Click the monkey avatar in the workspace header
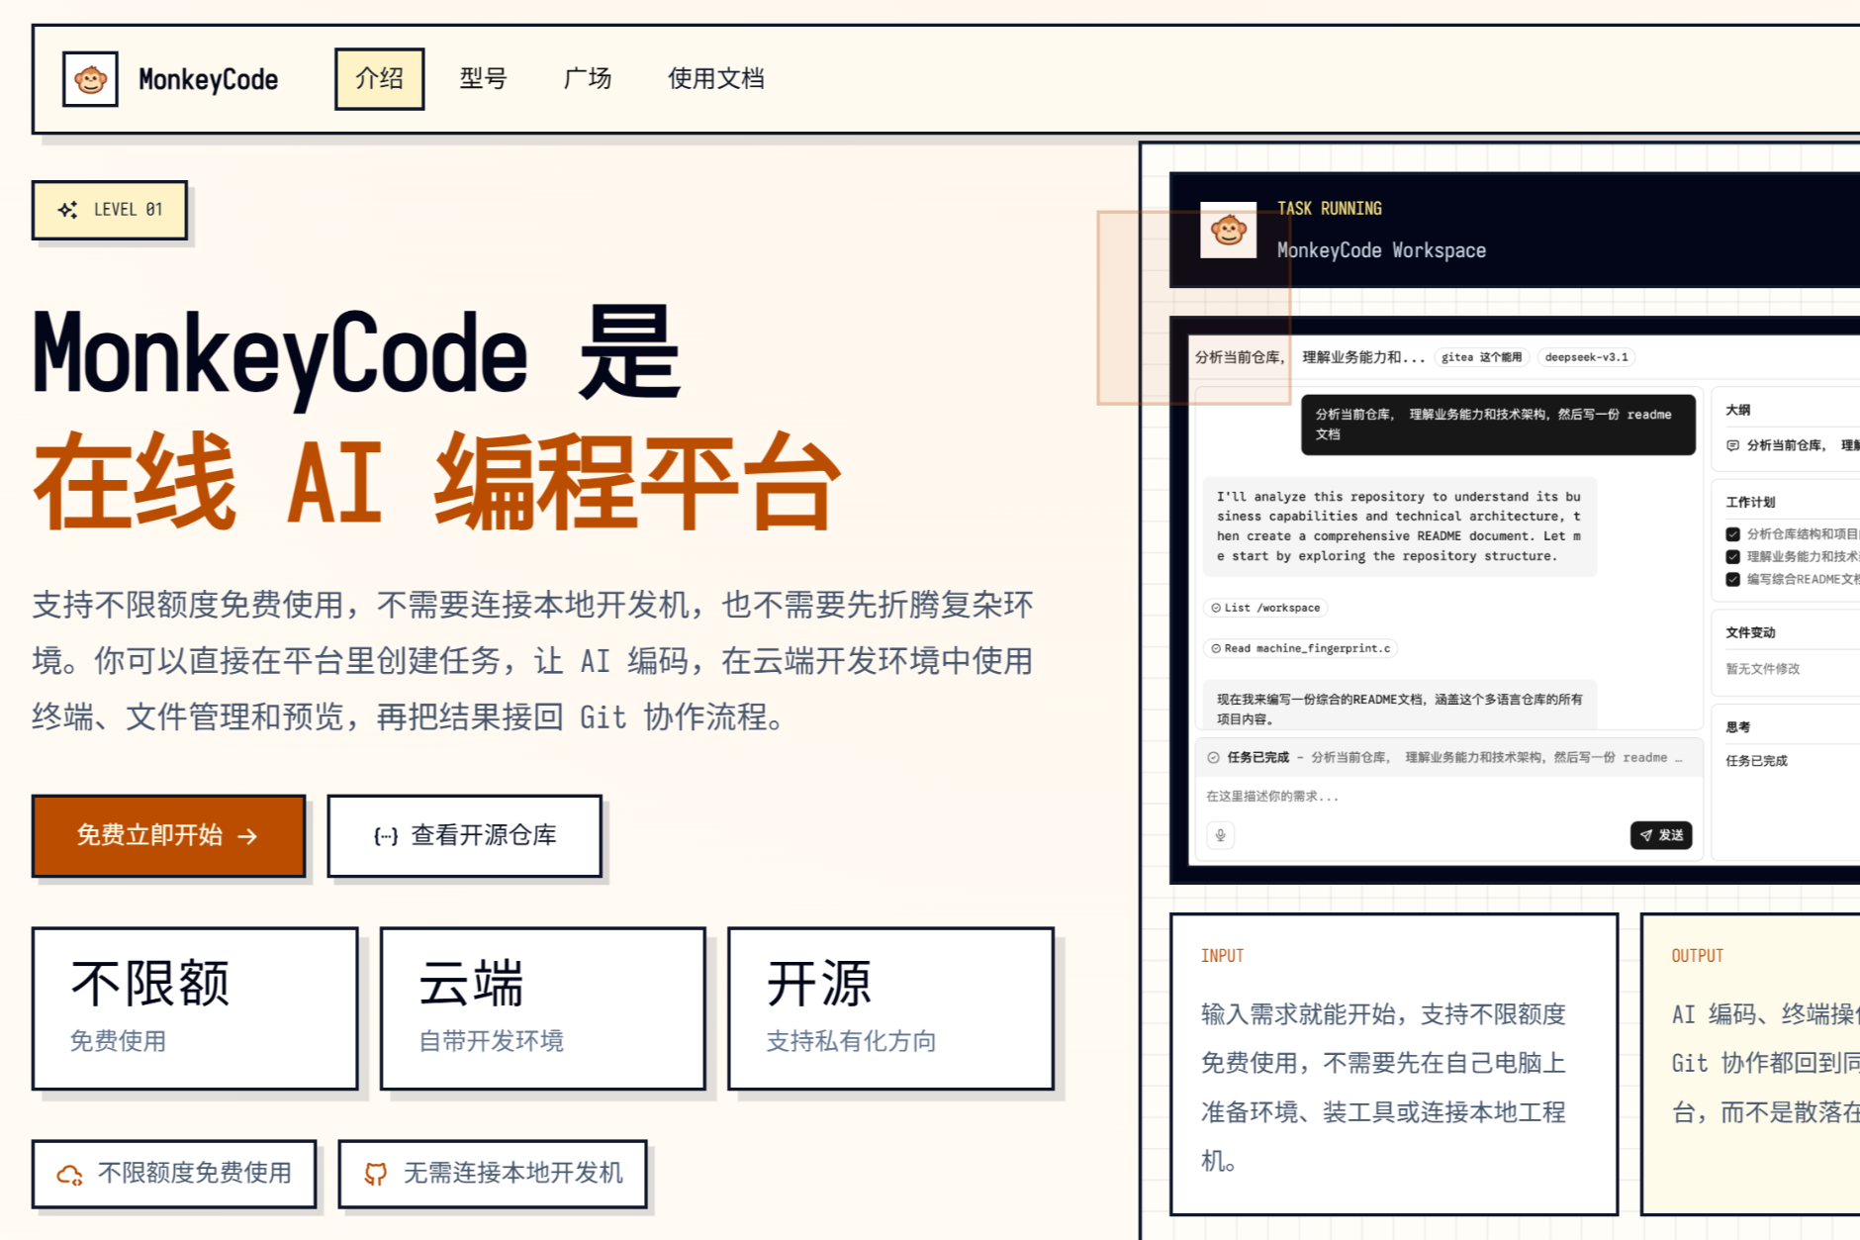 click(x=1229, y=231)
